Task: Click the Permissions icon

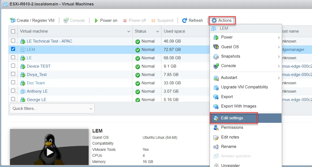Action: coord(216,127)
